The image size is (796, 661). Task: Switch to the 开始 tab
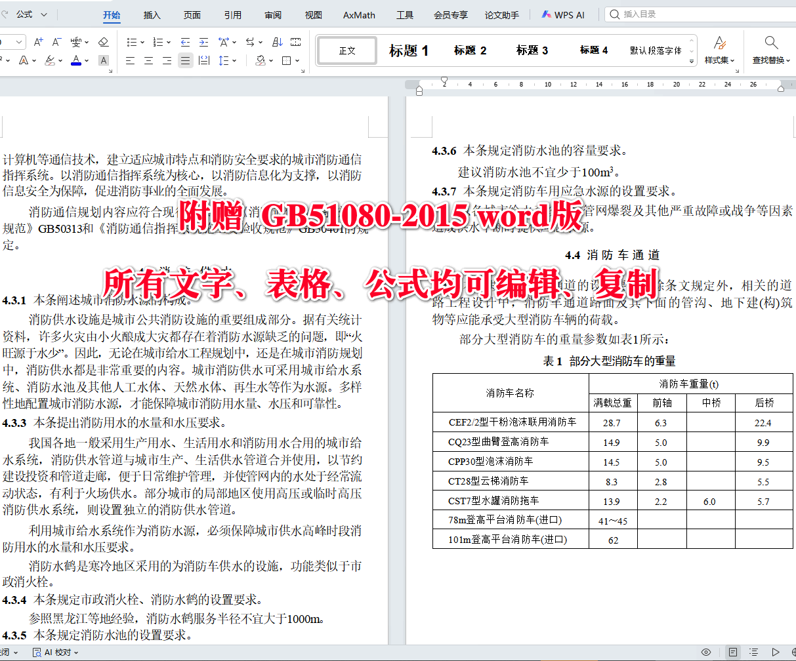(x=112, y=14)
